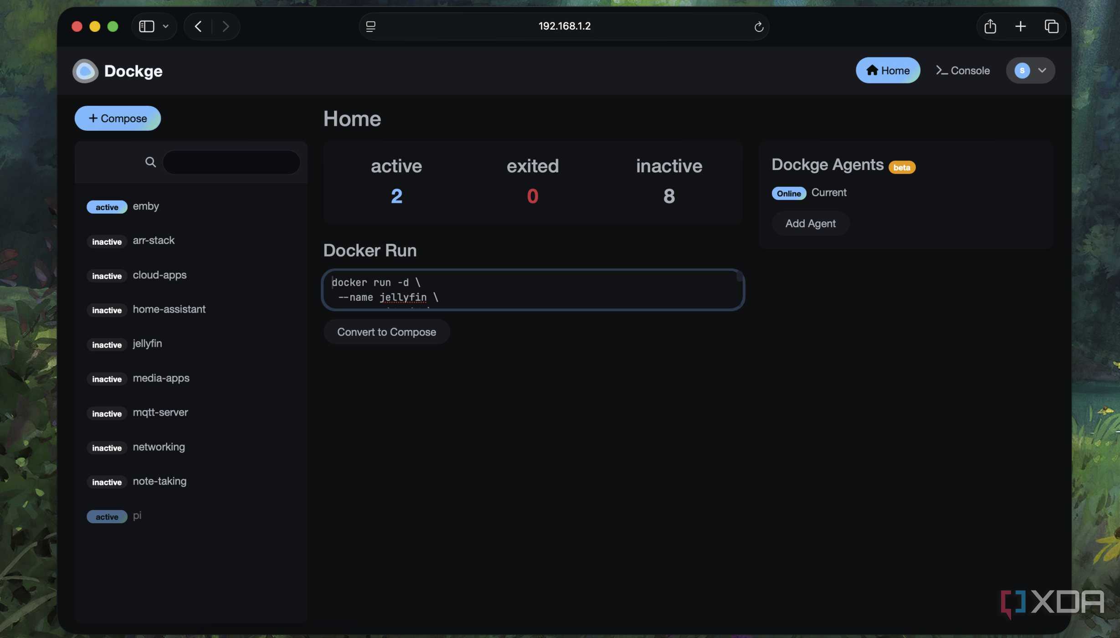Click the exited count value '0'
The height and width of the screenshot is (638, 1120).
pos(532,196)
